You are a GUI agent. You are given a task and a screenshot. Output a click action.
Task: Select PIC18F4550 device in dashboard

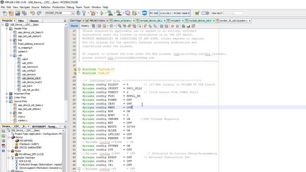pos(26,140)
